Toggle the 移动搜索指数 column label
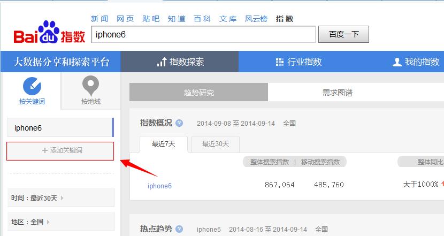This screenshot has width=444, height=236. [x=320, y=162]
